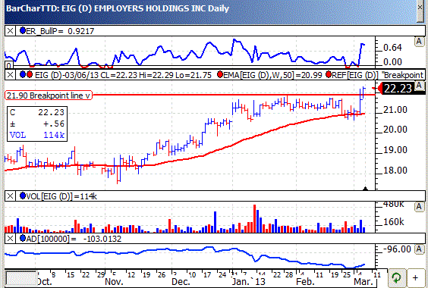Click the blue dot before VOL[EIG (D)]

pyautogui.click(x=23, y=196)
